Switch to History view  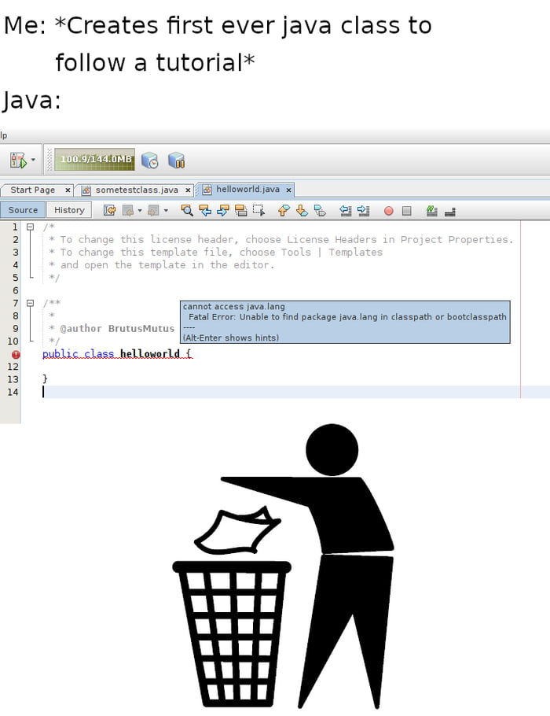click(x=69, y=210)
